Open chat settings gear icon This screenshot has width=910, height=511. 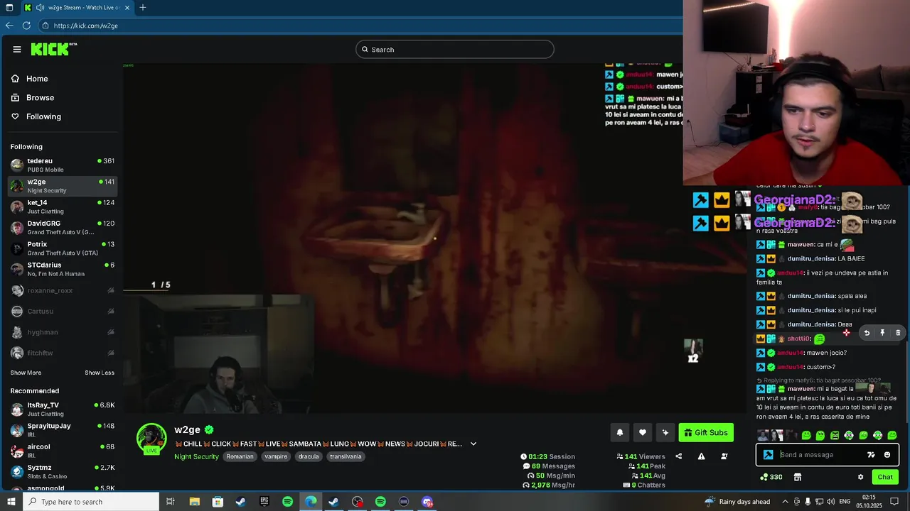(860, 477)
